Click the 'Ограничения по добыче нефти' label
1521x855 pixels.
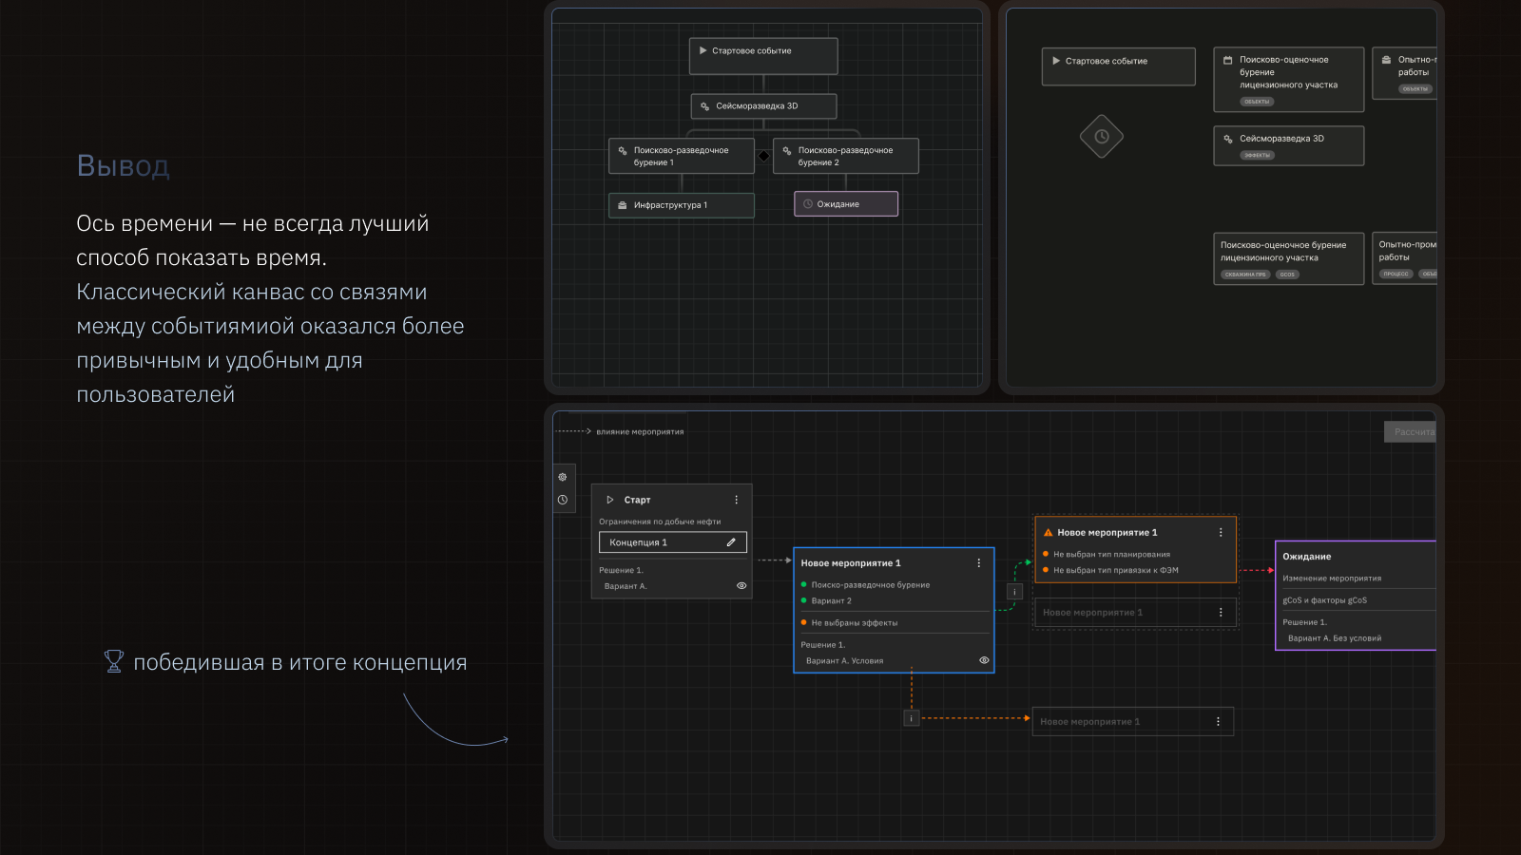point(660,522)
